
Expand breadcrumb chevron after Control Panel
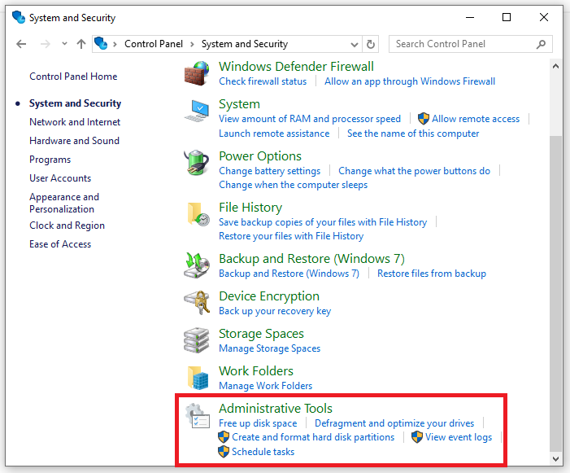[x=192, y=45]
